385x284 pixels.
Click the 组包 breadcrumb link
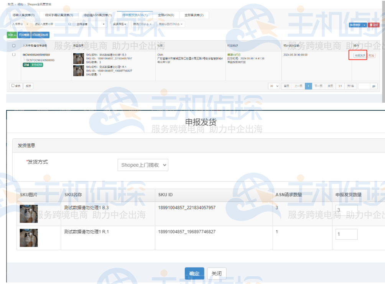(20, 5)
